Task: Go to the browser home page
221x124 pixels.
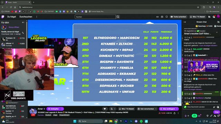Action: click(15, 7)
